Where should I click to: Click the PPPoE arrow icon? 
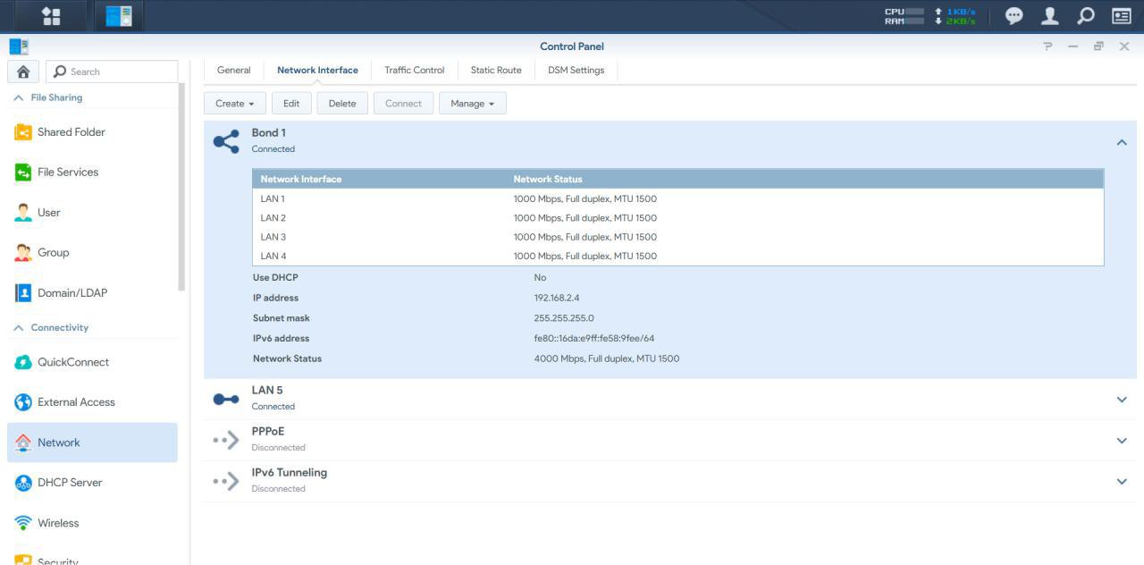226,440
